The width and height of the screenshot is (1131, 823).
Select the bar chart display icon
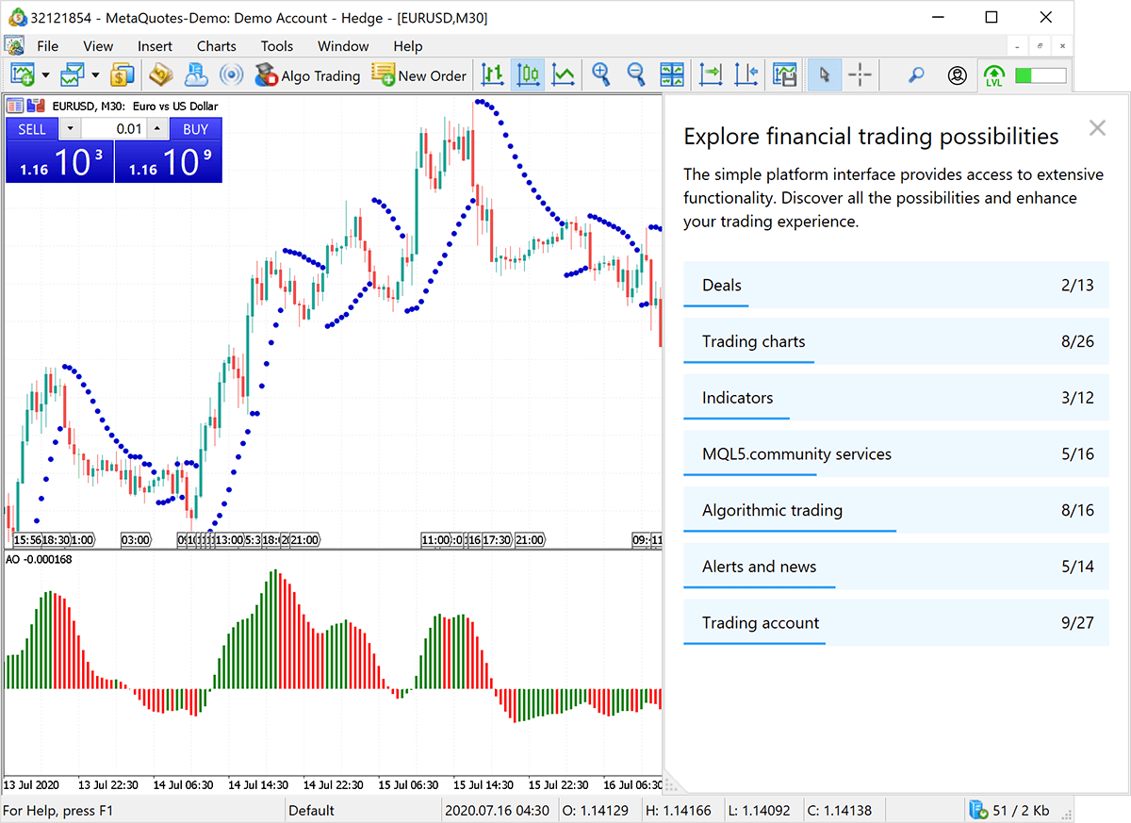(x=491, y=74)
